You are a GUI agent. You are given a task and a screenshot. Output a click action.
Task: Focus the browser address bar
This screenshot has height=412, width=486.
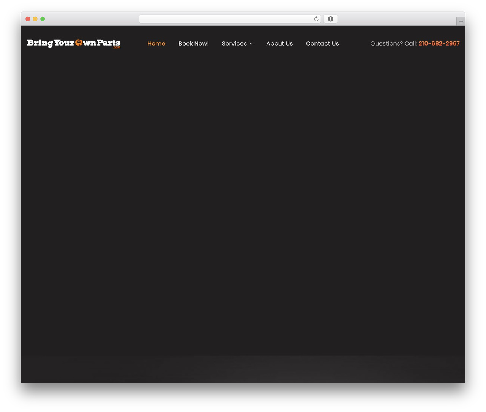(x=230, y=19)
